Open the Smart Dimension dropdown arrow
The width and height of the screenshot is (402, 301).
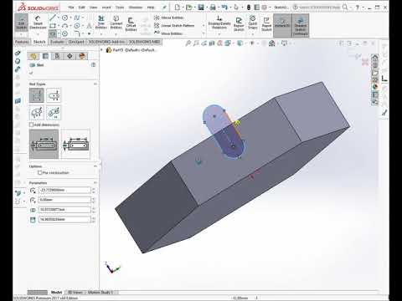[38, 34]
